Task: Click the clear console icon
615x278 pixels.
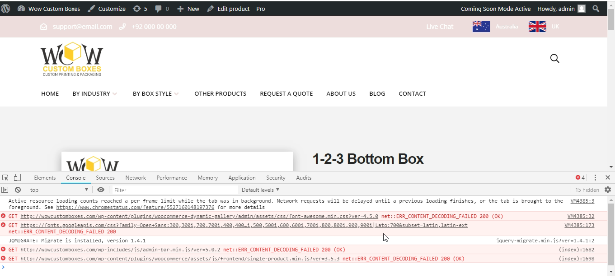Action: 18,190
